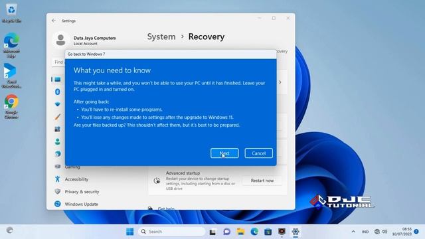Cancel the Go back to Windows 7 dialog
This screenshot has height=239, width=425.
(x=258, y=153)
